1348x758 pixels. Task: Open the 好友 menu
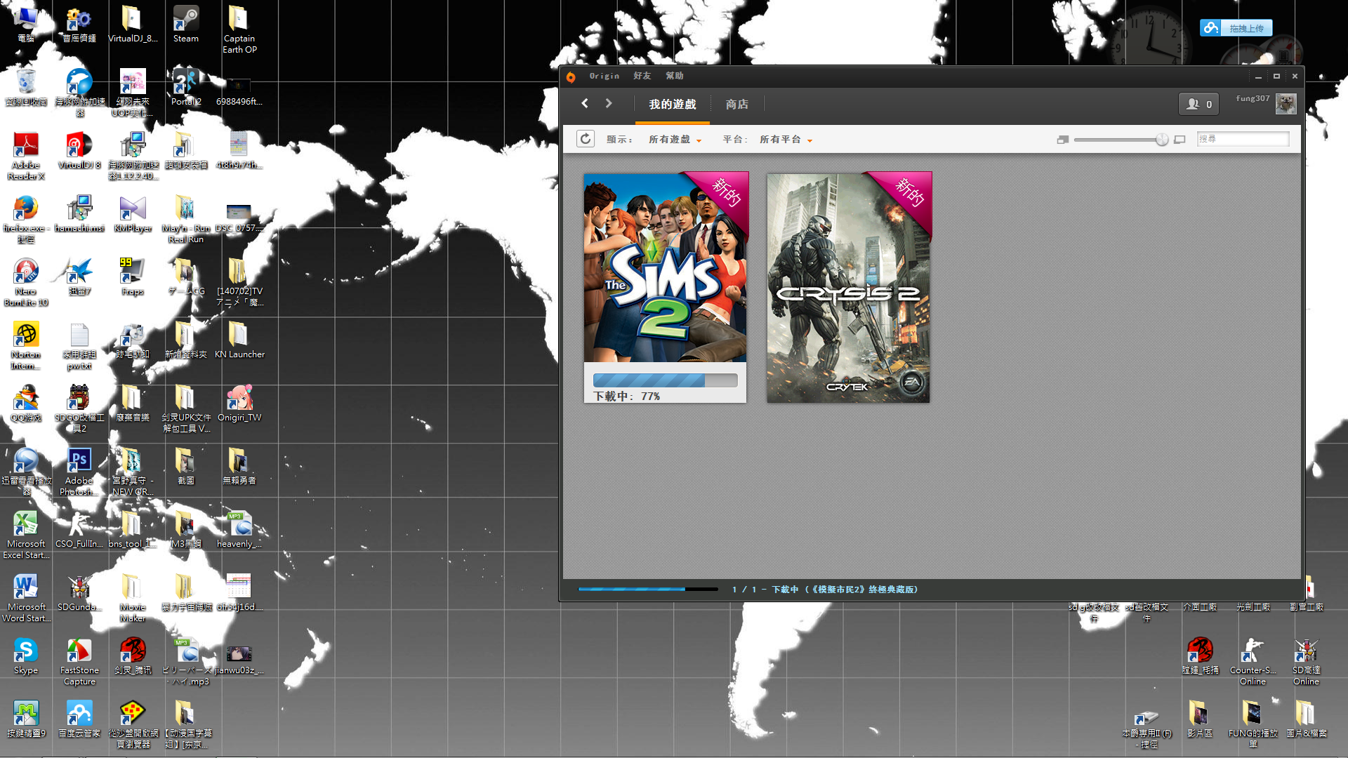pyautogui.click(x=642, y=76)
